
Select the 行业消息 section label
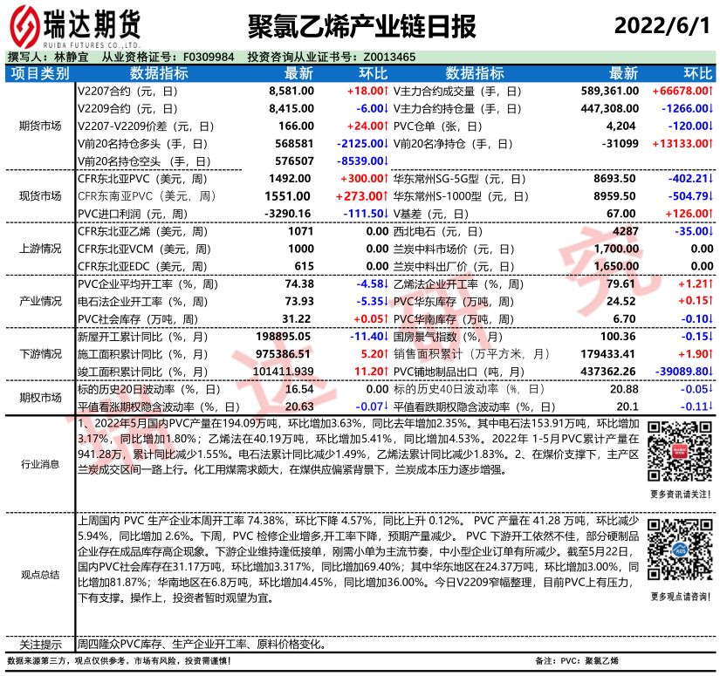39,465
